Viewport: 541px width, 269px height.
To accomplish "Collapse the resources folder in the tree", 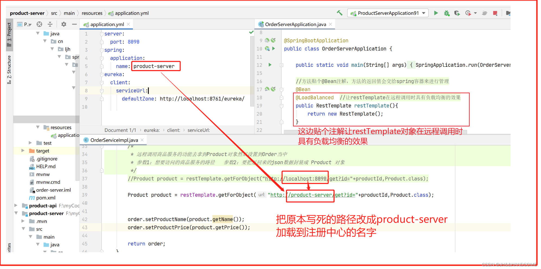I will (38, 127).
